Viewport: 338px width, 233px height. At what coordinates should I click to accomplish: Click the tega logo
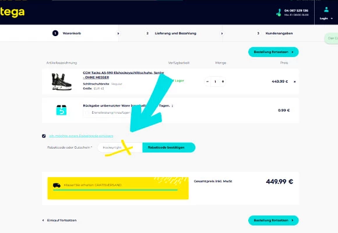coord(12,12)
